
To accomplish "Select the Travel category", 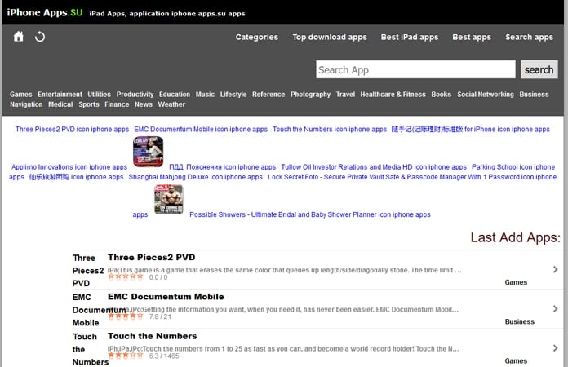I will (x=345, y=95).
